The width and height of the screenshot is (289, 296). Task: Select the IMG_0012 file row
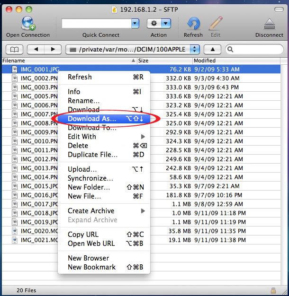click(x=141, y=159)
